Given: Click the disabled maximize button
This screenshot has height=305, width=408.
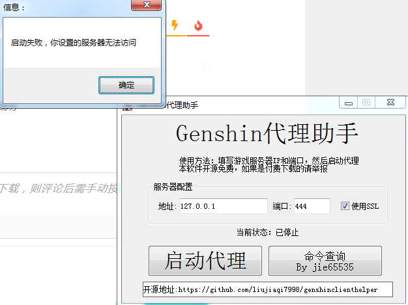Looking at the screenshot, I should tap(366, 102).
